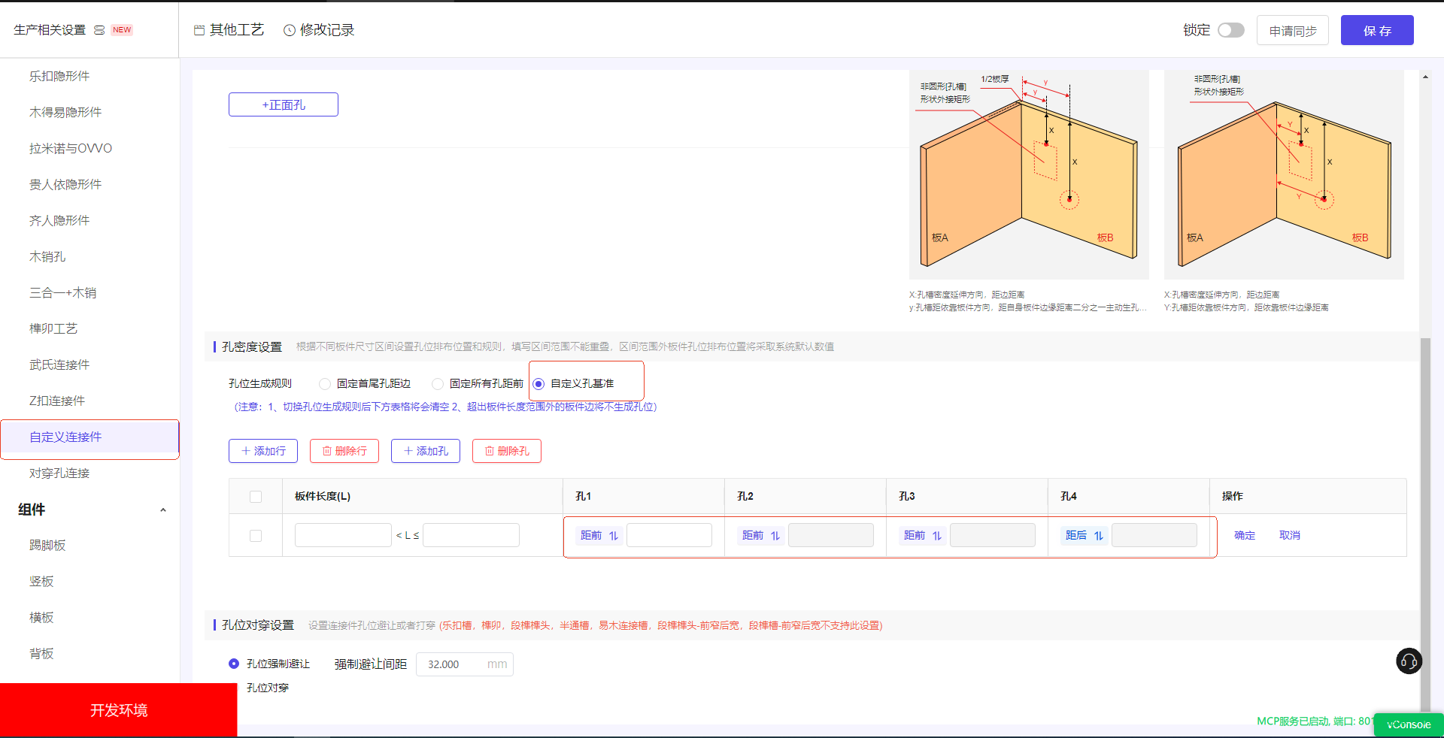This screenshot has height=738, width=1444.
Task: Focus the 板件长度 lower bound input
Action: 343,535
